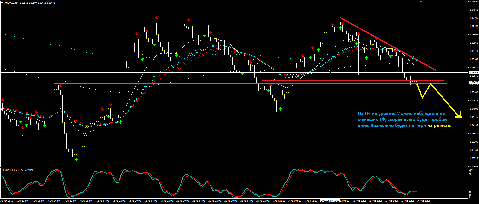Click the 14 Jul 20:00 time axis label

[135, 201]
